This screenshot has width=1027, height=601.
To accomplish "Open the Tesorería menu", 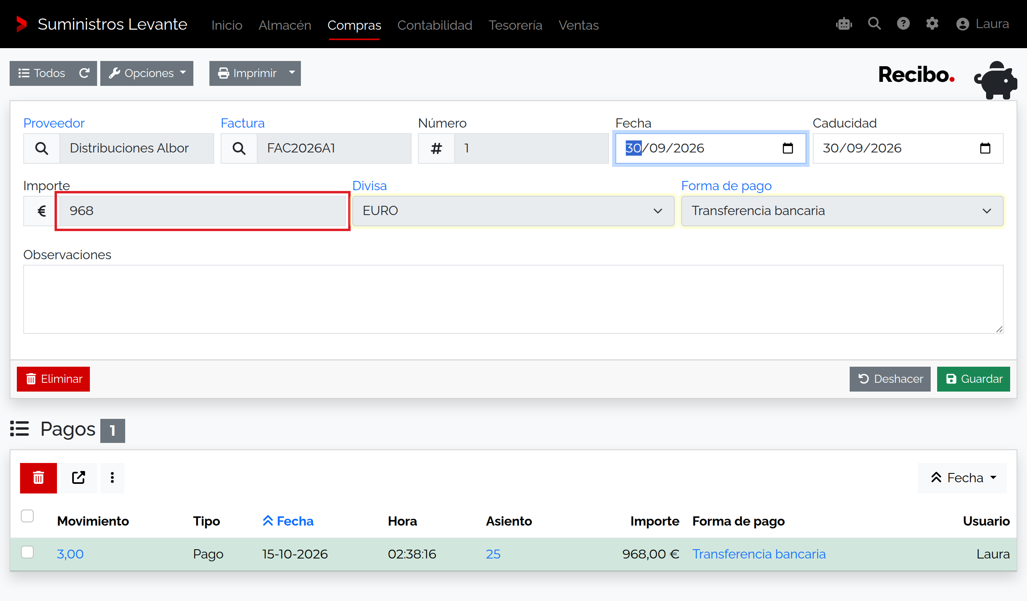I will [x=515, y=25].
